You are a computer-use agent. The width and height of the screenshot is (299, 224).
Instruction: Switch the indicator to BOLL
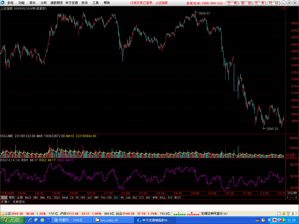[163, 198]
